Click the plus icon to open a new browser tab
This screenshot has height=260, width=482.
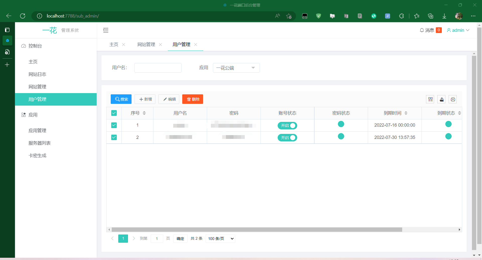7,65
